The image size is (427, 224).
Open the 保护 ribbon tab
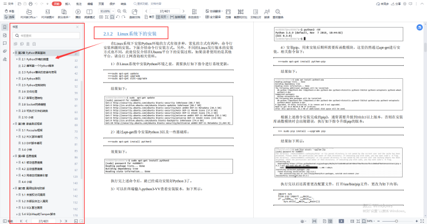tap(112, 4)
